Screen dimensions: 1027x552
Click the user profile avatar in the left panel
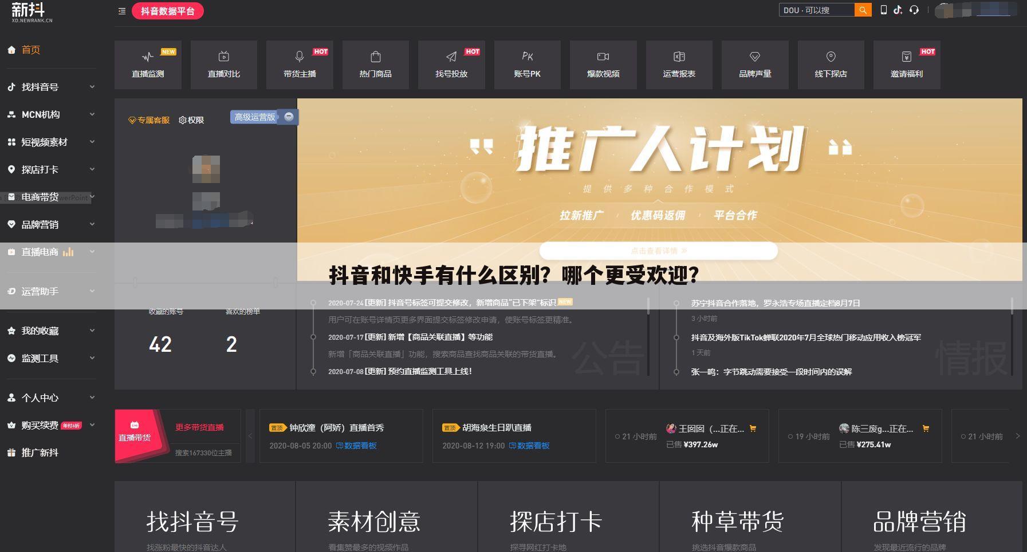point(206,169)
